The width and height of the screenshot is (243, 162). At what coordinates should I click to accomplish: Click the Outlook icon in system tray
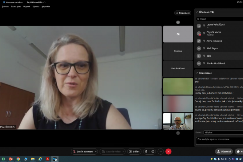[237, 159]
